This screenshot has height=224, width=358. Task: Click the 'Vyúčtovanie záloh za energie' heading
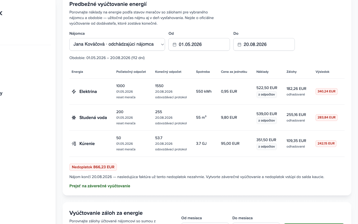point(106,213)
